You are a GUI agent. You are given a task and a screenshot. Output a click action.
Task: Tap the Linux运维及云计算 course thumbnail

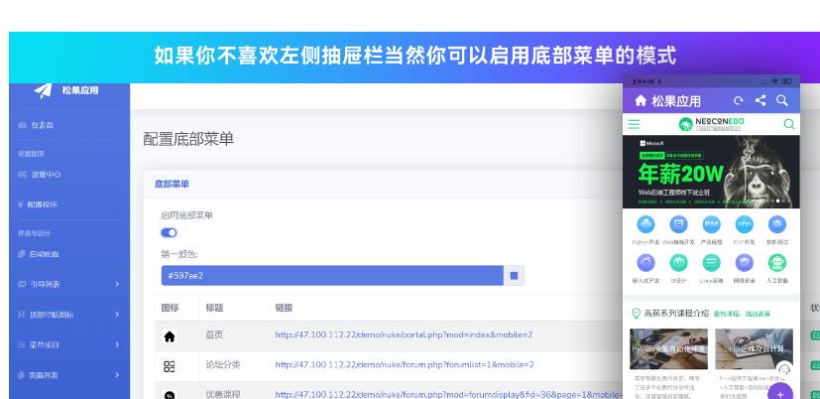(x=755, y=349)
